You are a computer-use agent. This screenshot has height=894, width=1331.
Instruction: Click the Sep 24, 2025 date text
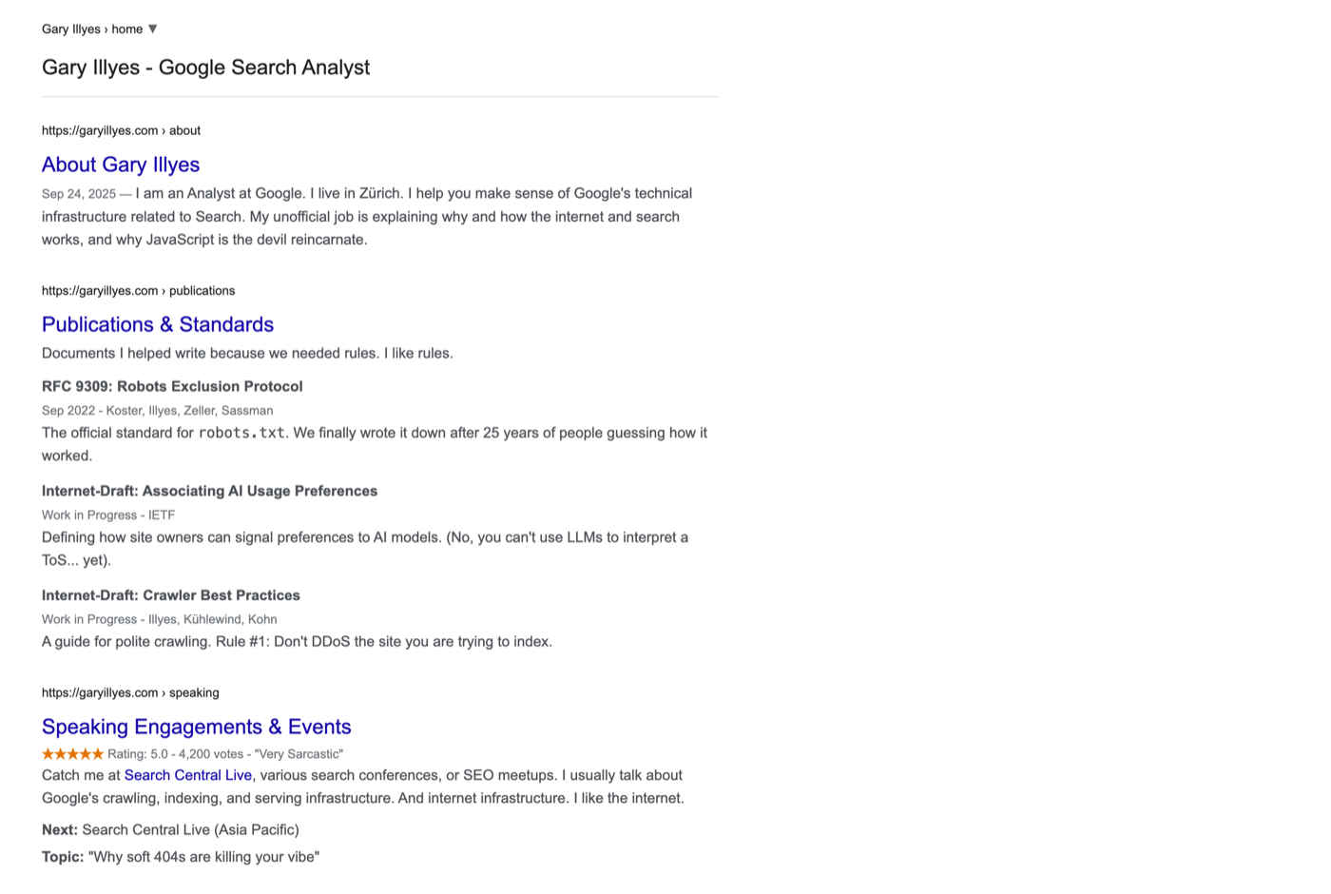click(x=79, y=194)
